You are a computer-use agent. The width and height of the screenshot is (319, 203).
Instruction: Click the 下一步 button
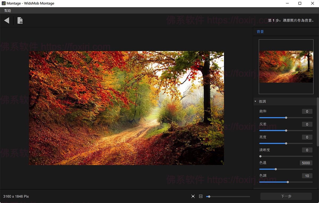pyautogui.click(x=286, y=196)
